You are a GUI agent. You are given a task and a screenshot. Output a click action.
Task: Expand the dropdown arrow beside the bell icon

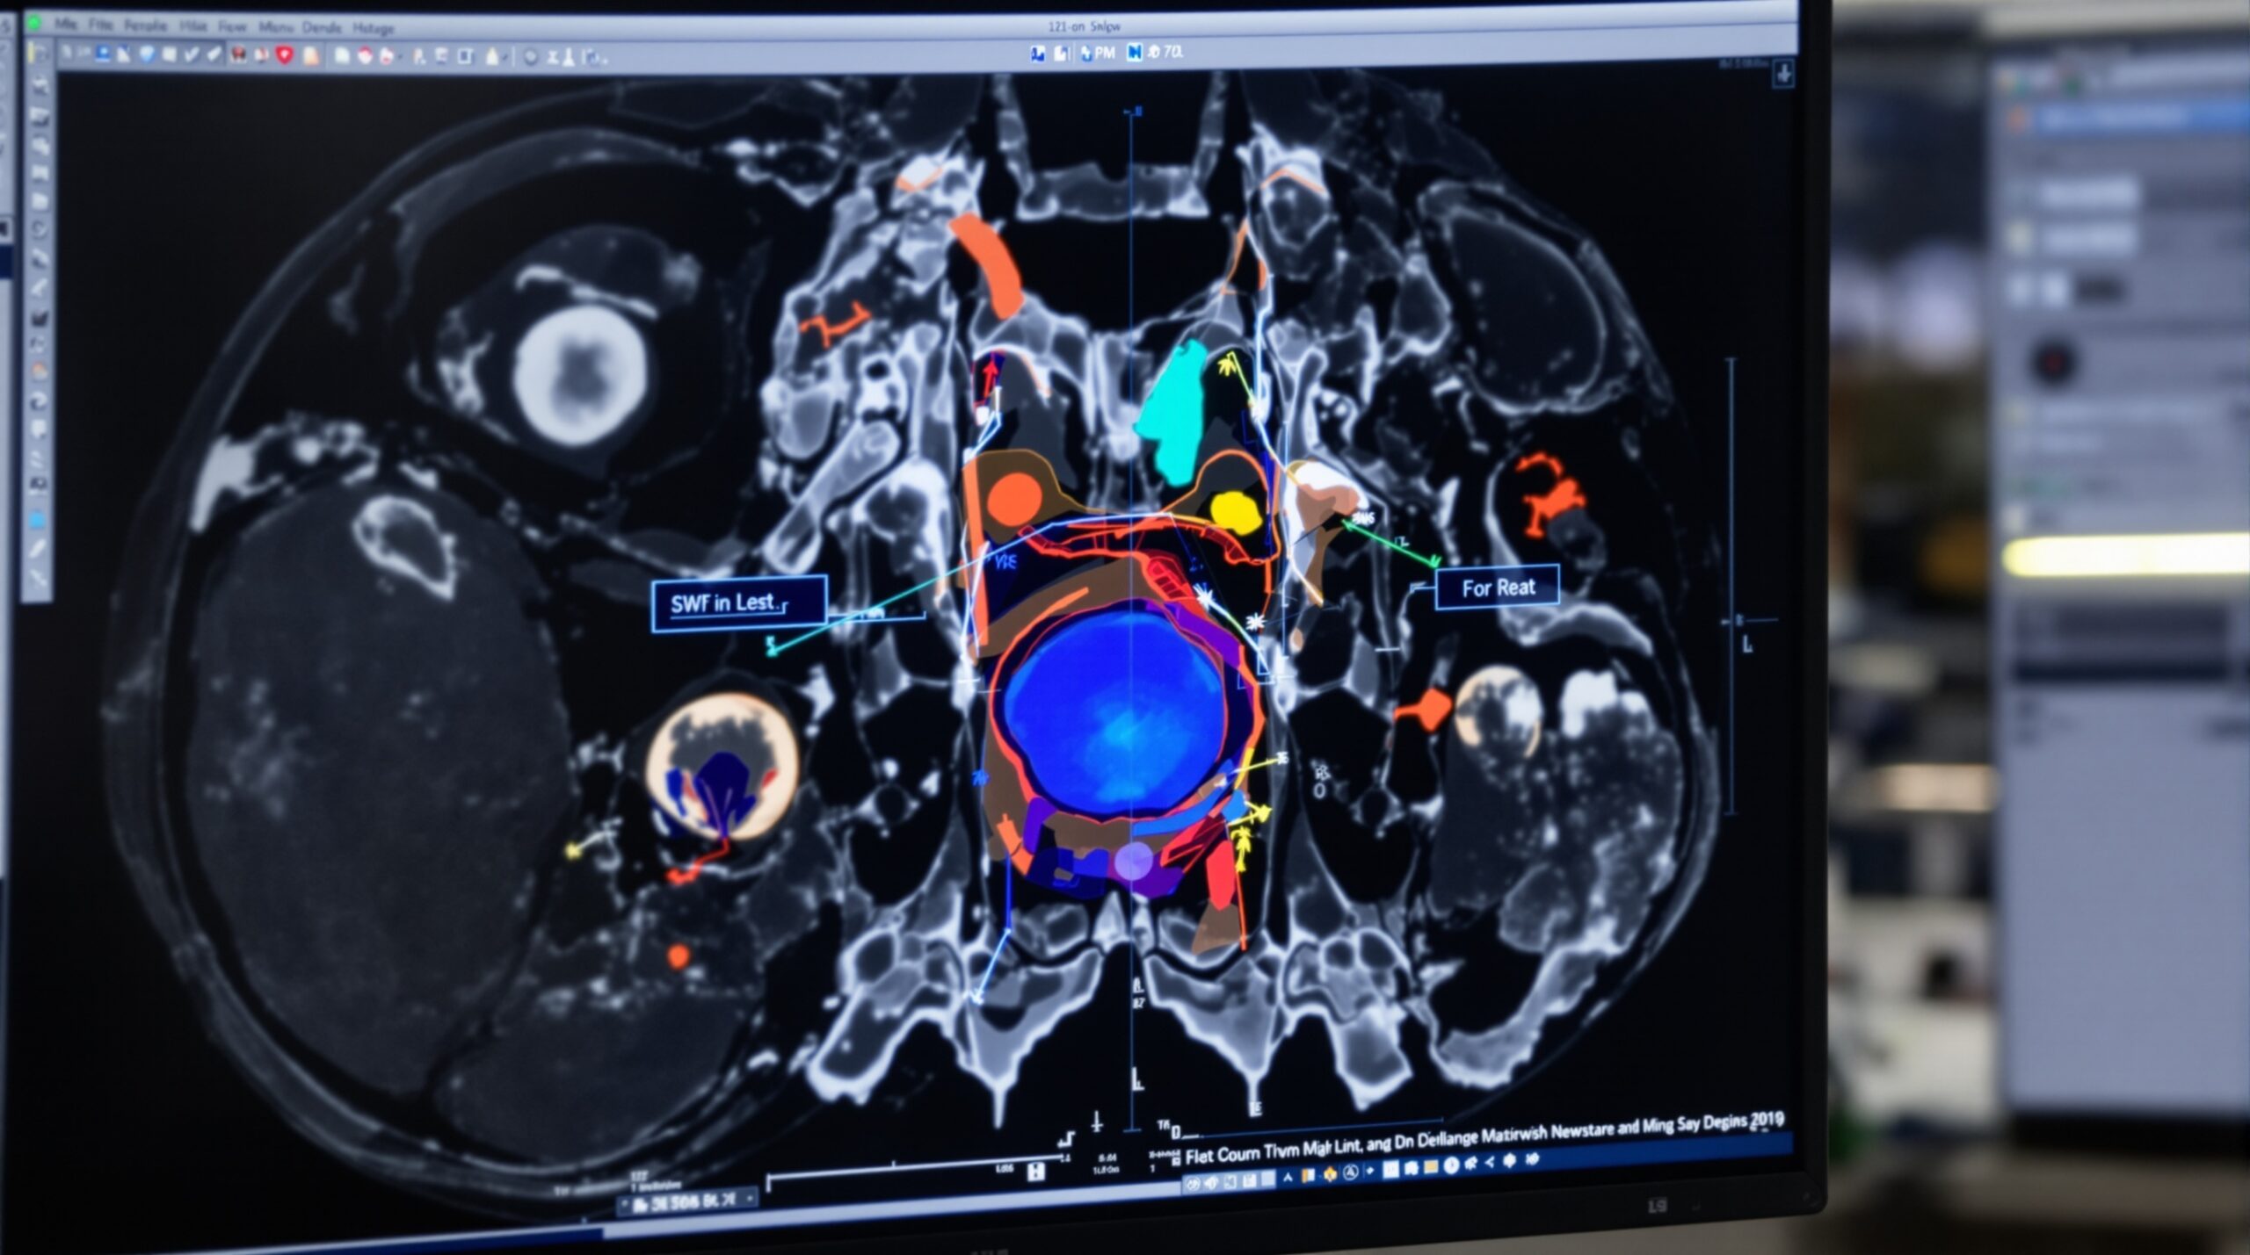pos(504,57)
